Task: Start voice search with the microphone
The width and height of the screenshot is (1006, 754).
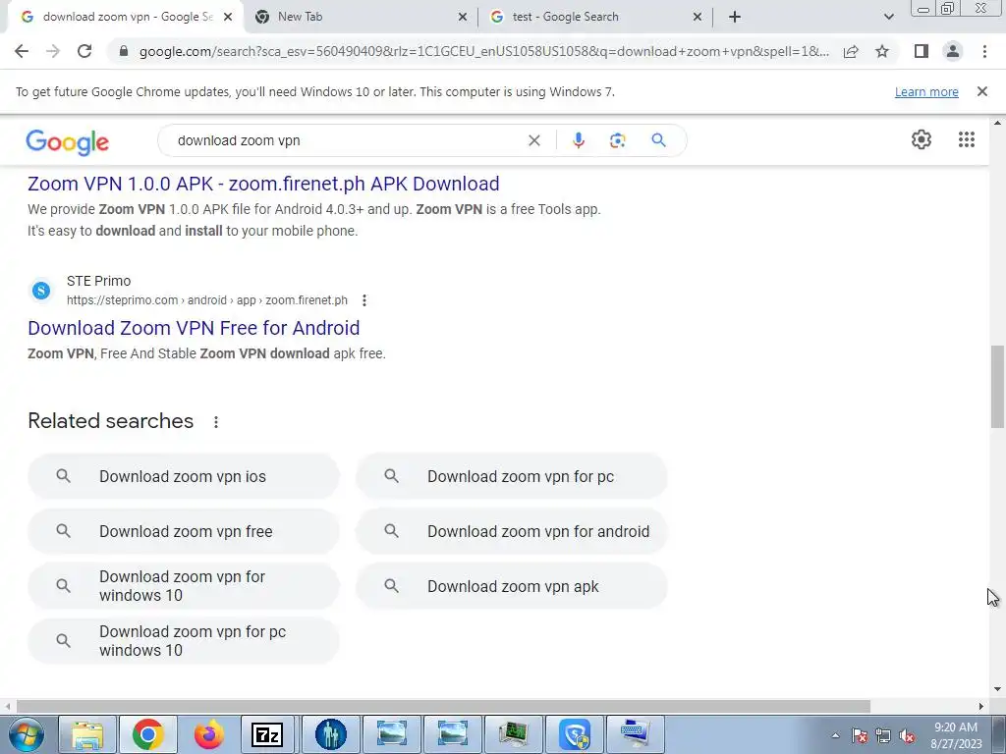Action: (578, 140)
